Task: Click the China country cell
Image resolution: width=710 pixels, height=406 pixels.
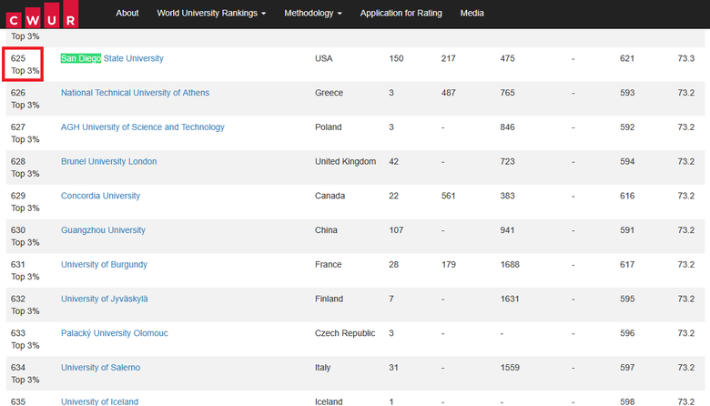Action: pos(326,230)
